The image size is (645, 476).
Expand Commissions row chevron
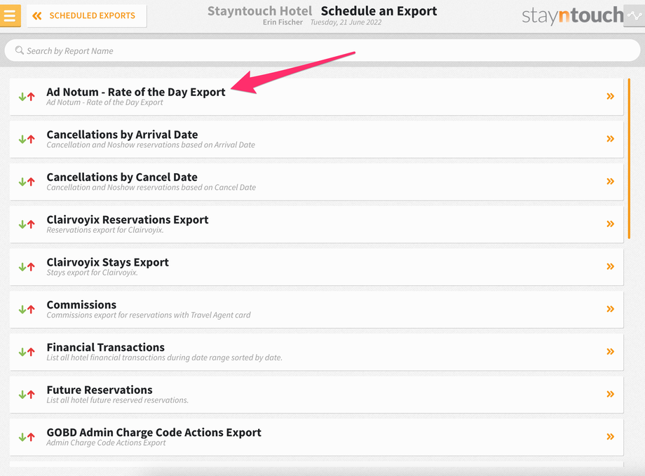click(x=610, y=308)
